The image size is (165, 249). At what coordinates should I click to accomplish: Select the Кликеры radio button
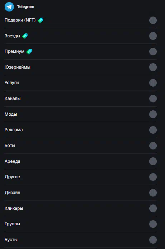point(153,208)
